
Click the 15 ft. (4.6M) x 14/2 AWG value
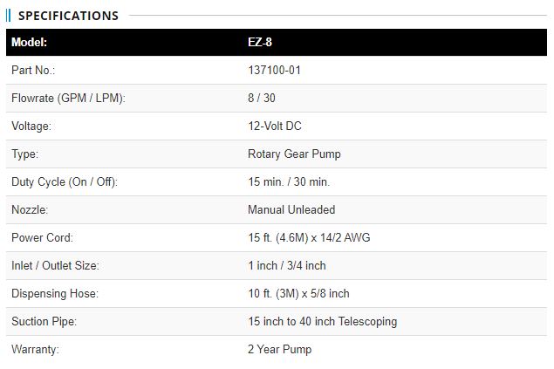coord(309,237)
